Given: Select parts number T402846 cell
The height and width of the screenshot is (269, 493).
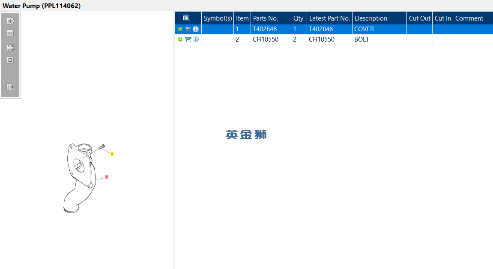Looking at the screenshot, I should [x=271, y=29].
